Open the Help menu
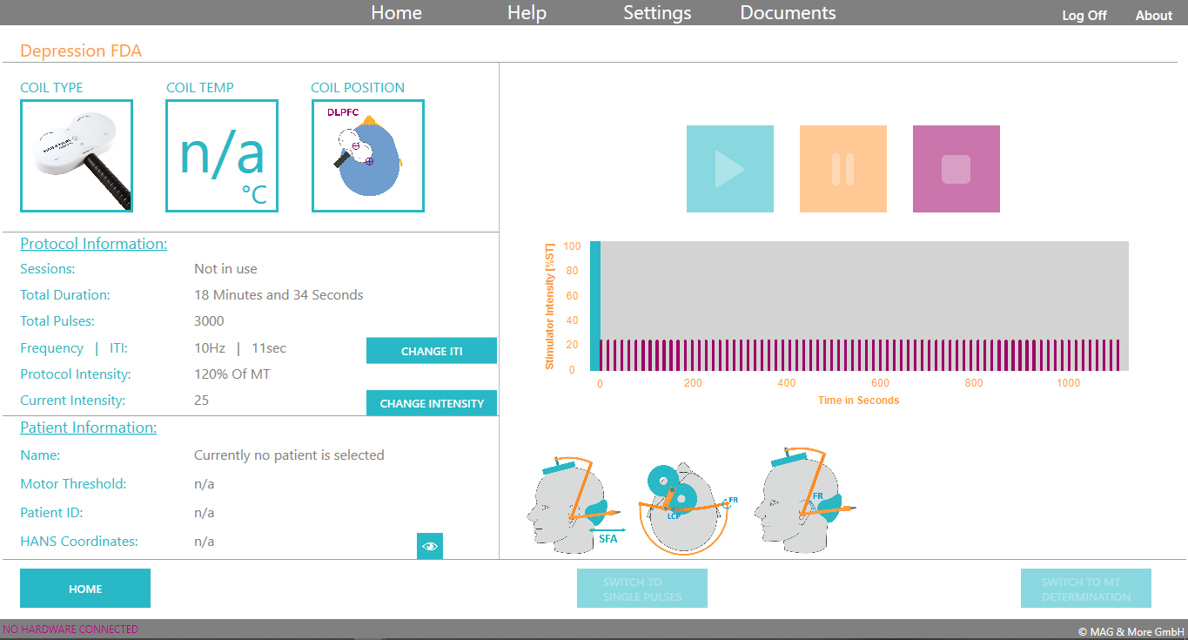1188x640 pixels. point(527,13)
